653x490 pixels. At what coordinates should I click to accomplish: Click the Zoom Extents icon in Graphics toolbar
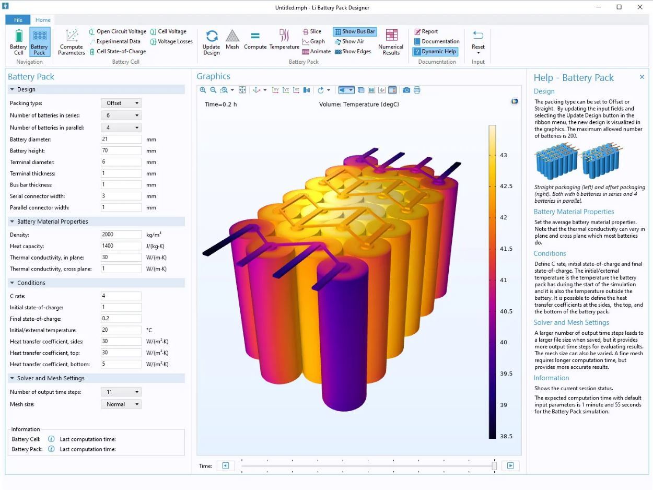(x=242, y=90)
